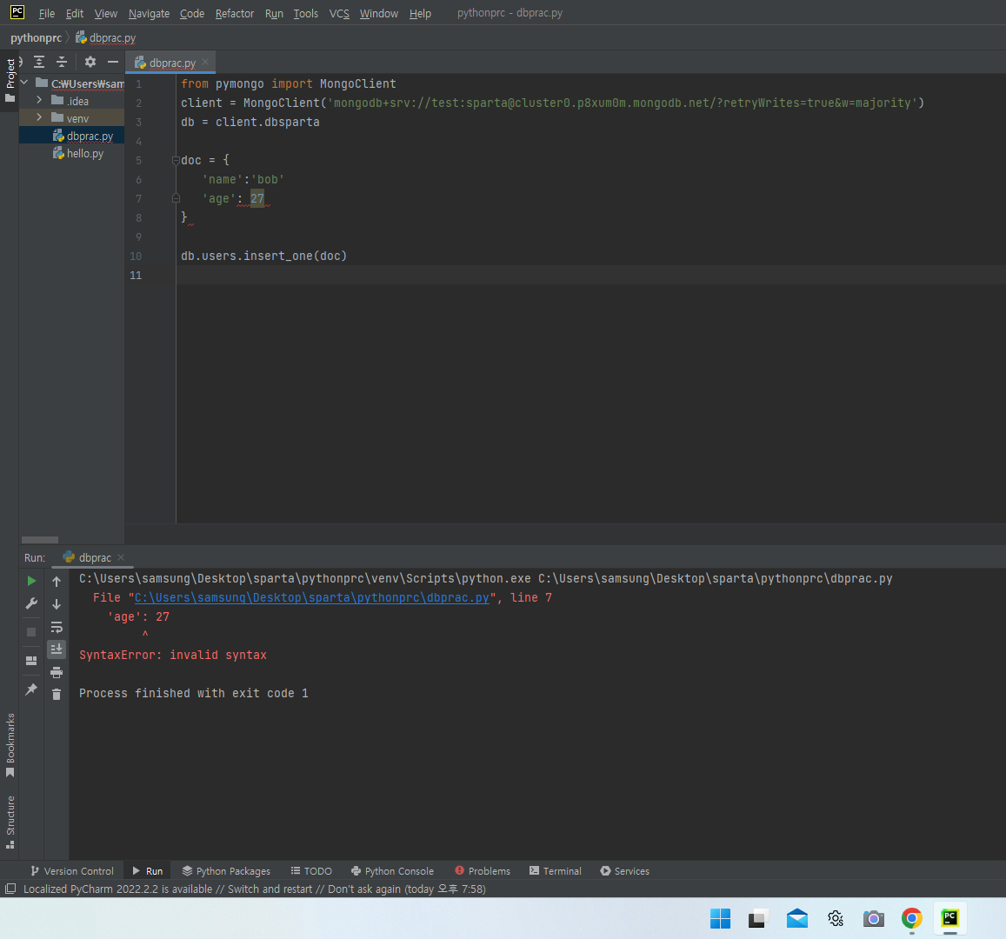1006x939 pixels.
Task: Rerun dbprac with green play icon
Action: tap(31, 581)
